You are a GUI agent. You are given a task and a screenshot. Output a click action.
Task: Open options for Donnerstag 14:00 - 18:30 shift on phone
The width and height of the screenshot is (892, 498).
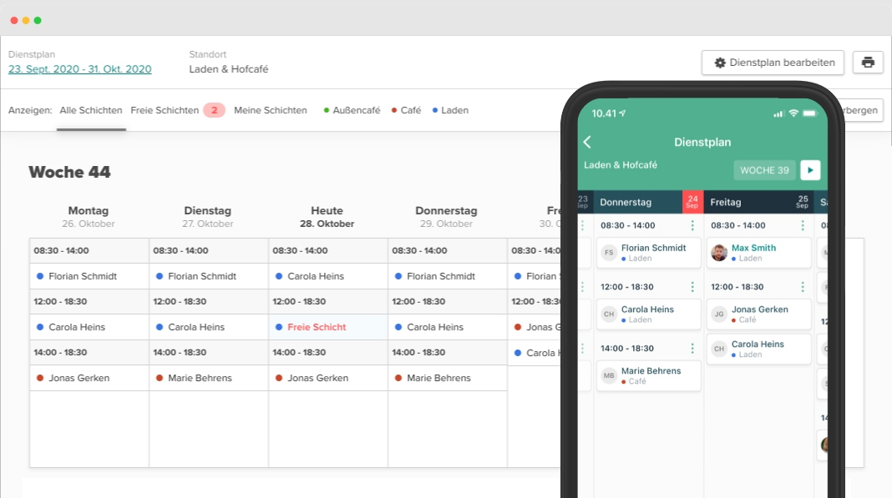tap(692, 348)
